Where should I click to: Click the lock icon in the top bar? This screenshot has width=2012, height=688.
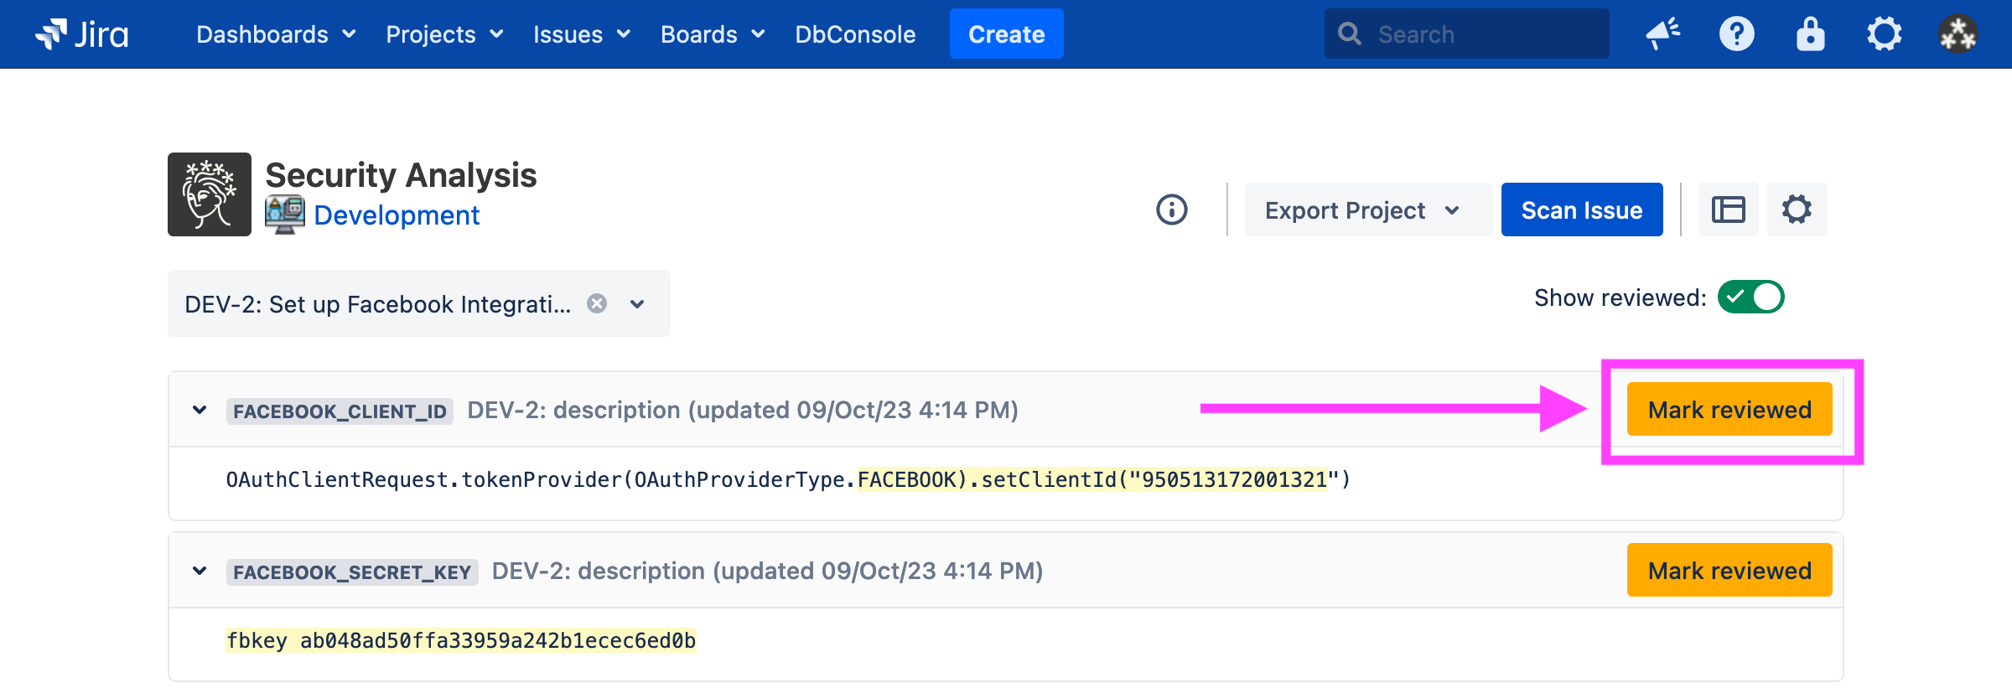1810,34
